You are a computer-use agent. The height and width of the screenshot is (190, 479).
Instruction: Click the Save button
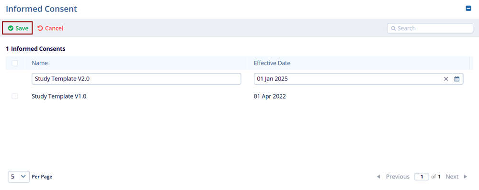[18, 28]
